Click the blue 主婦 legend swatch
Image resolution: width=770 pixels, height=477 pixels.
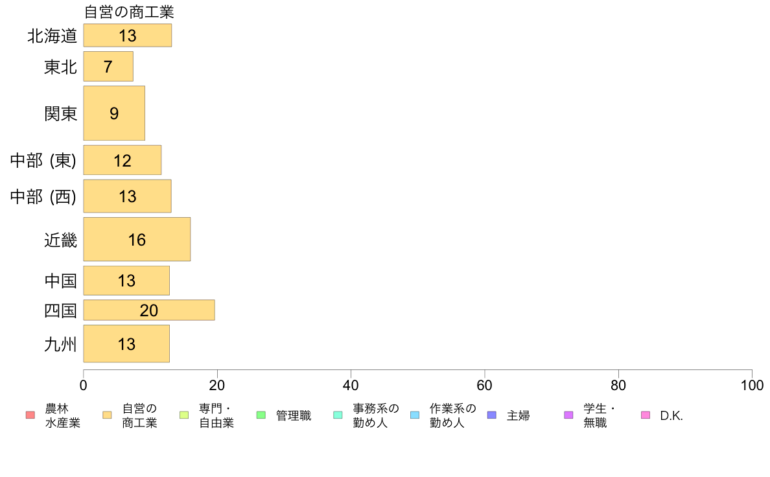tap(492, 415)
